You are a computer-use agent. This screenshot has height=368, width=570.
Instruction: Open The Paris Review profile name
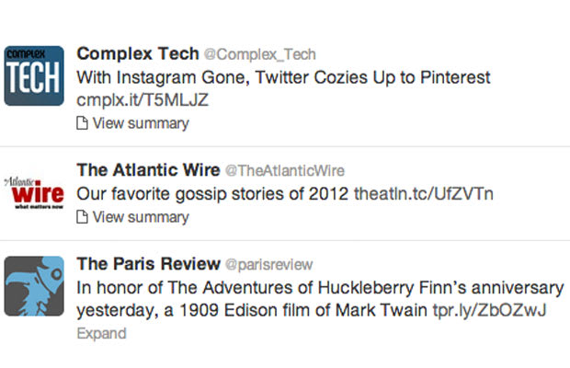[x=148, y=264]
